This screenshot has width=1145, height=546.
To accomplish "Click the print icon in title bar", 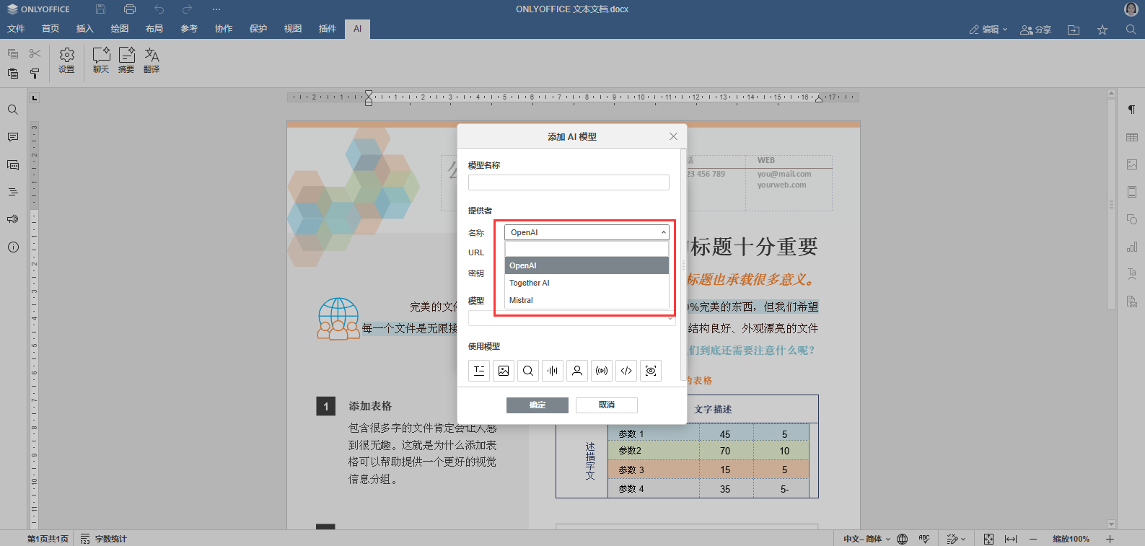I will coord(130,9).
